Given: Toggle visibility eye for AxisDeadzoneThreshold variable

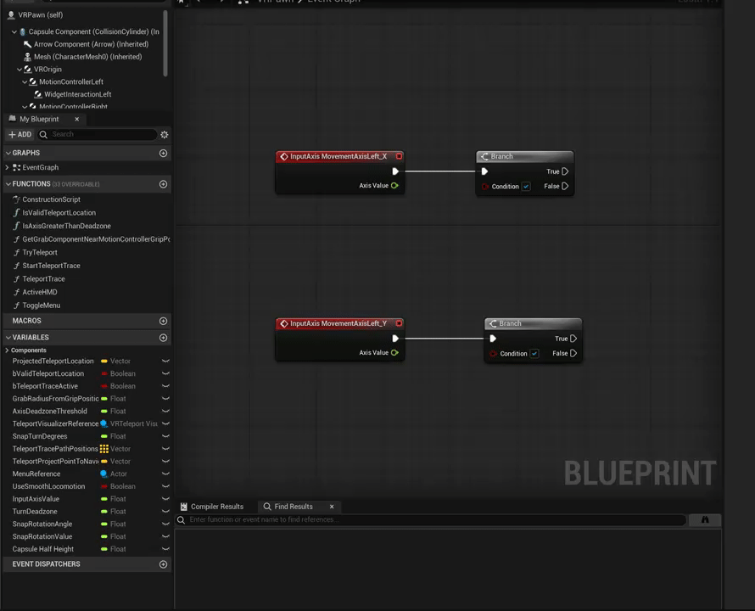Looking at the screenshot, I should (x=165, y=411).
